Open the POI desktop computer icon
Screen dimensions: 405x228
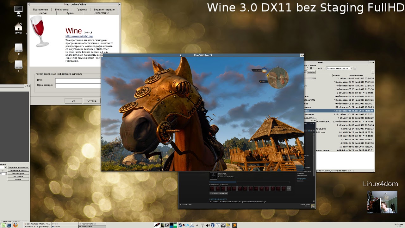(x=19, y=10)
